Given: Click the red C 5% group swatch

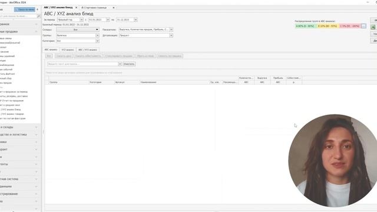Looking at the screenshot, I should click(350, 26).
